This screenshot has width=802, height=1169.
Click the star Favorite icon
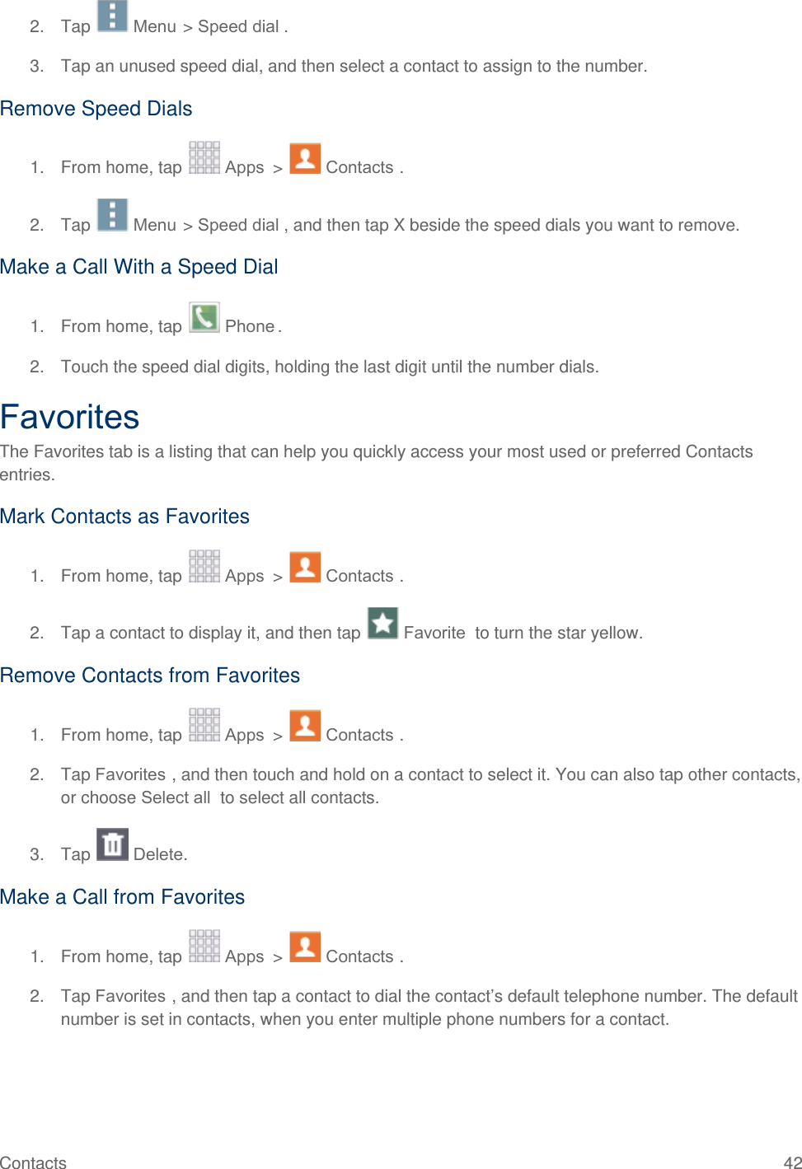(382, 623)
